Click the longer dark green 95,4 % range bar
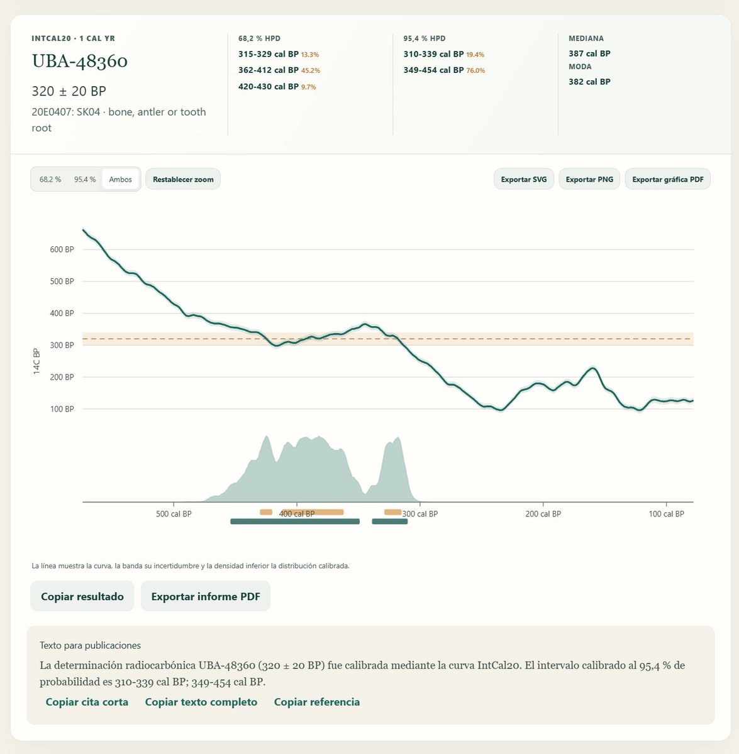The image size is (739, 754). (295, 522)
